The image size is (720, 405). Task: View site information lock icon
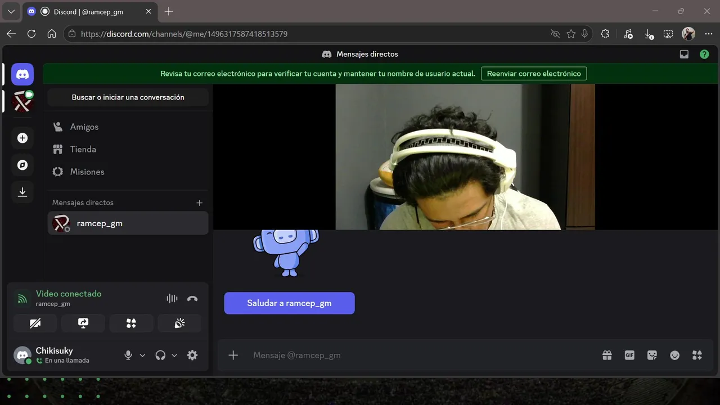pos(72,34)
